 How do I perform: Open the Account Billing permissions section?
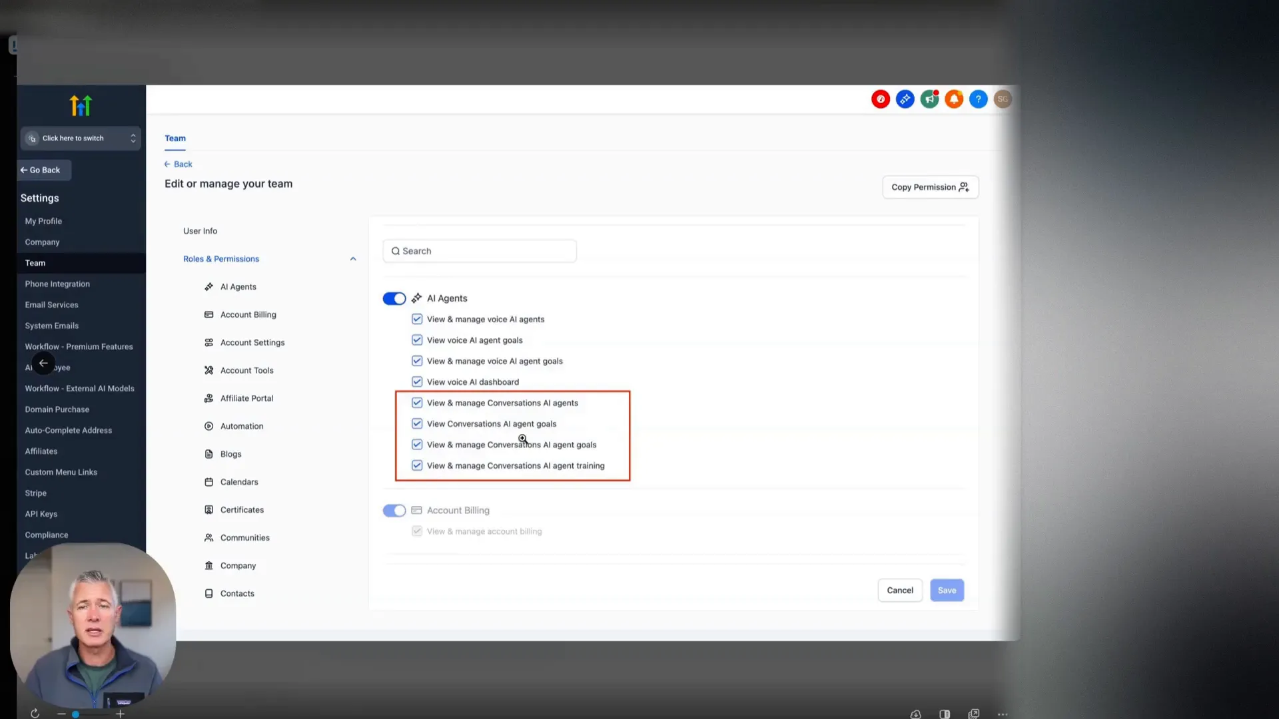[x=248, y=314]
